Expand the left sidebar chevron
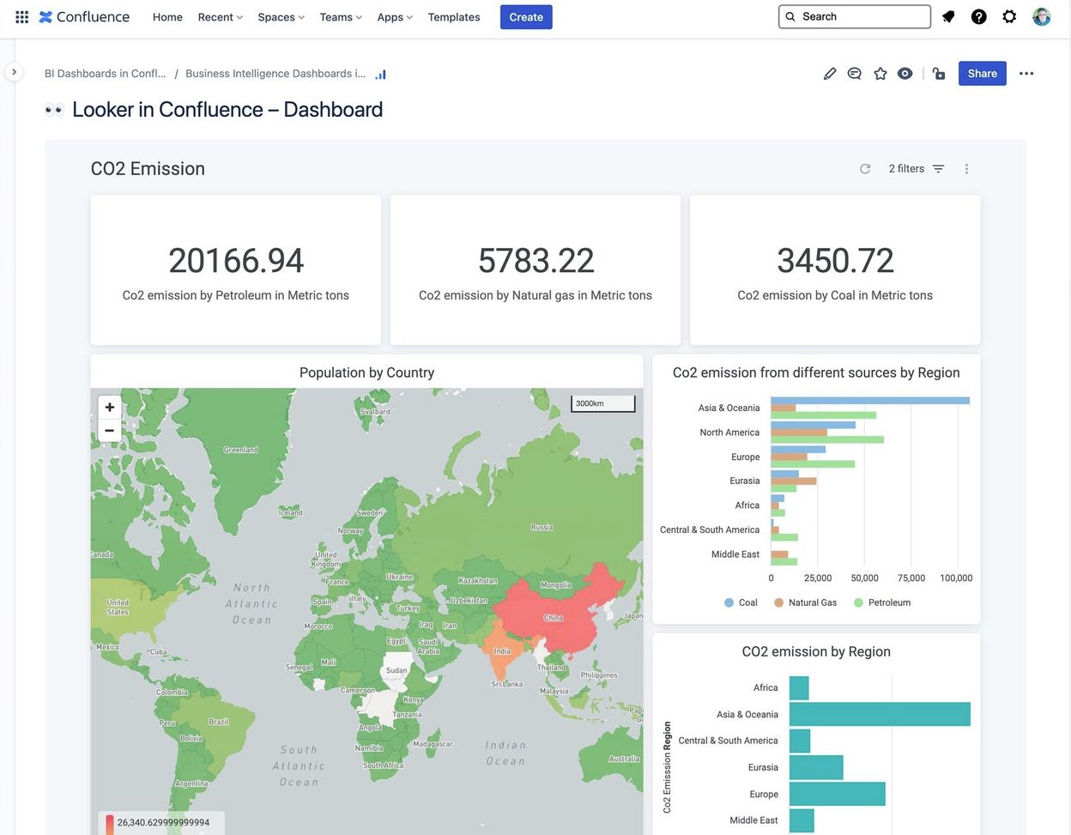Viewport: 1071px width, 835px height. click(14, 72)
